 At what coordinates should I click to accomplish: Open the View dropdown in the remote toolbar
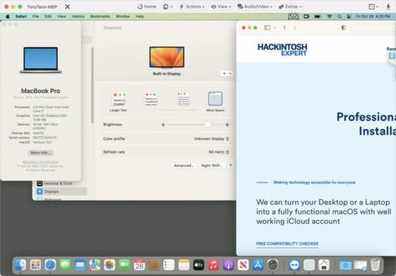tap(221, 7)
